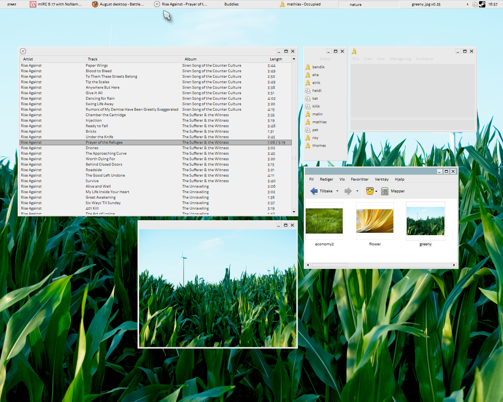Select the flower image thumbnail
Screen dimensions: 503x402
tap(374, 221)
